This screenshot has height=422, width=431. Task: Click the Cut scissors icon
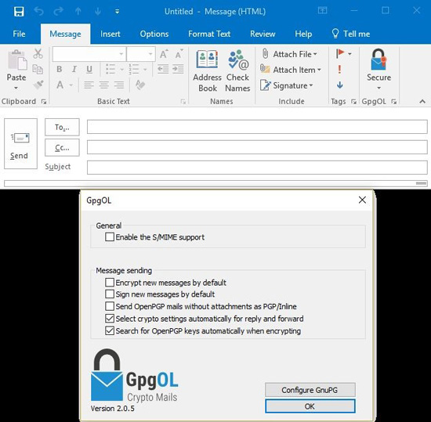point(38,54)
